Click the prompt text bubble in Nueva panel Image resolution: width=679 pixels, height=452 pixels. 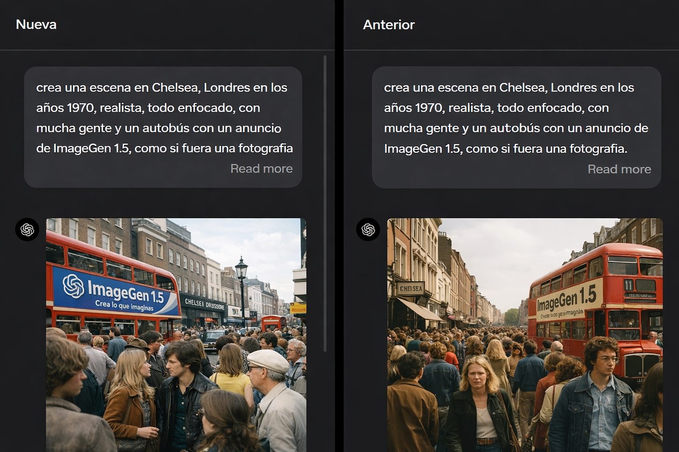163,118
